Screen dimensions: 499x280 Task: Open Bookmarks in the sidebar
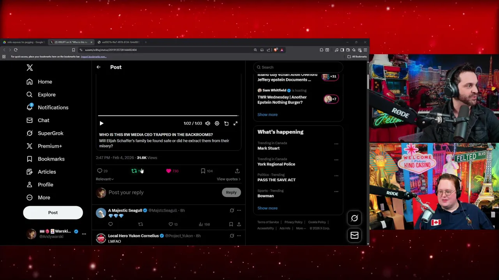pyautogui.click(x=45, y=159)
